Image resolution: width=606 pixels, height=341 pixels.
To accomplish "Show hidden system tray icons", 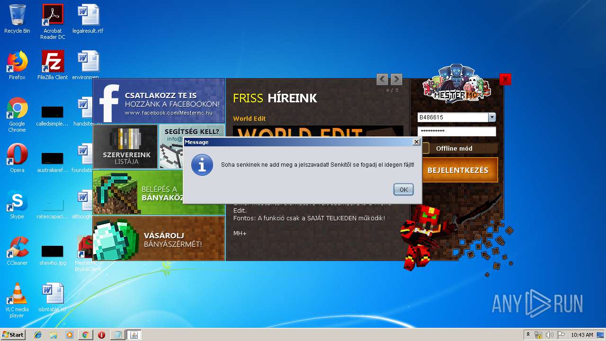I will click(528, 335).
